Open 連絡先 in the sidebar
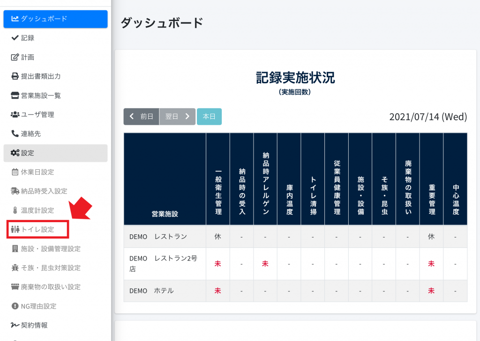 point(55,133)
